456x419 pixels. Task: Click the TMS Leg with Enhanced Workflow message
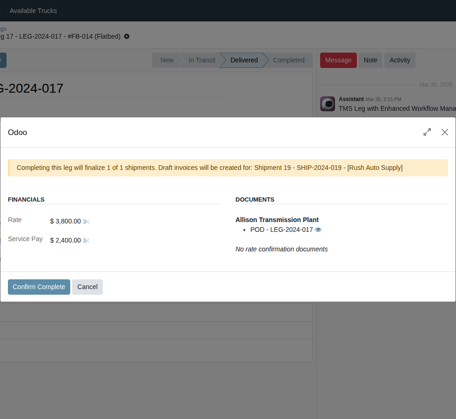point(397,108)
